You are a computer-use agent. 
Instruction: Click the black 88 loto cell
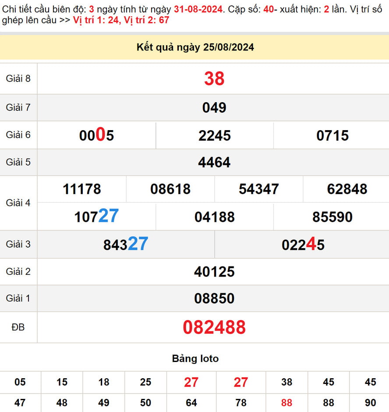click(328, 403)
